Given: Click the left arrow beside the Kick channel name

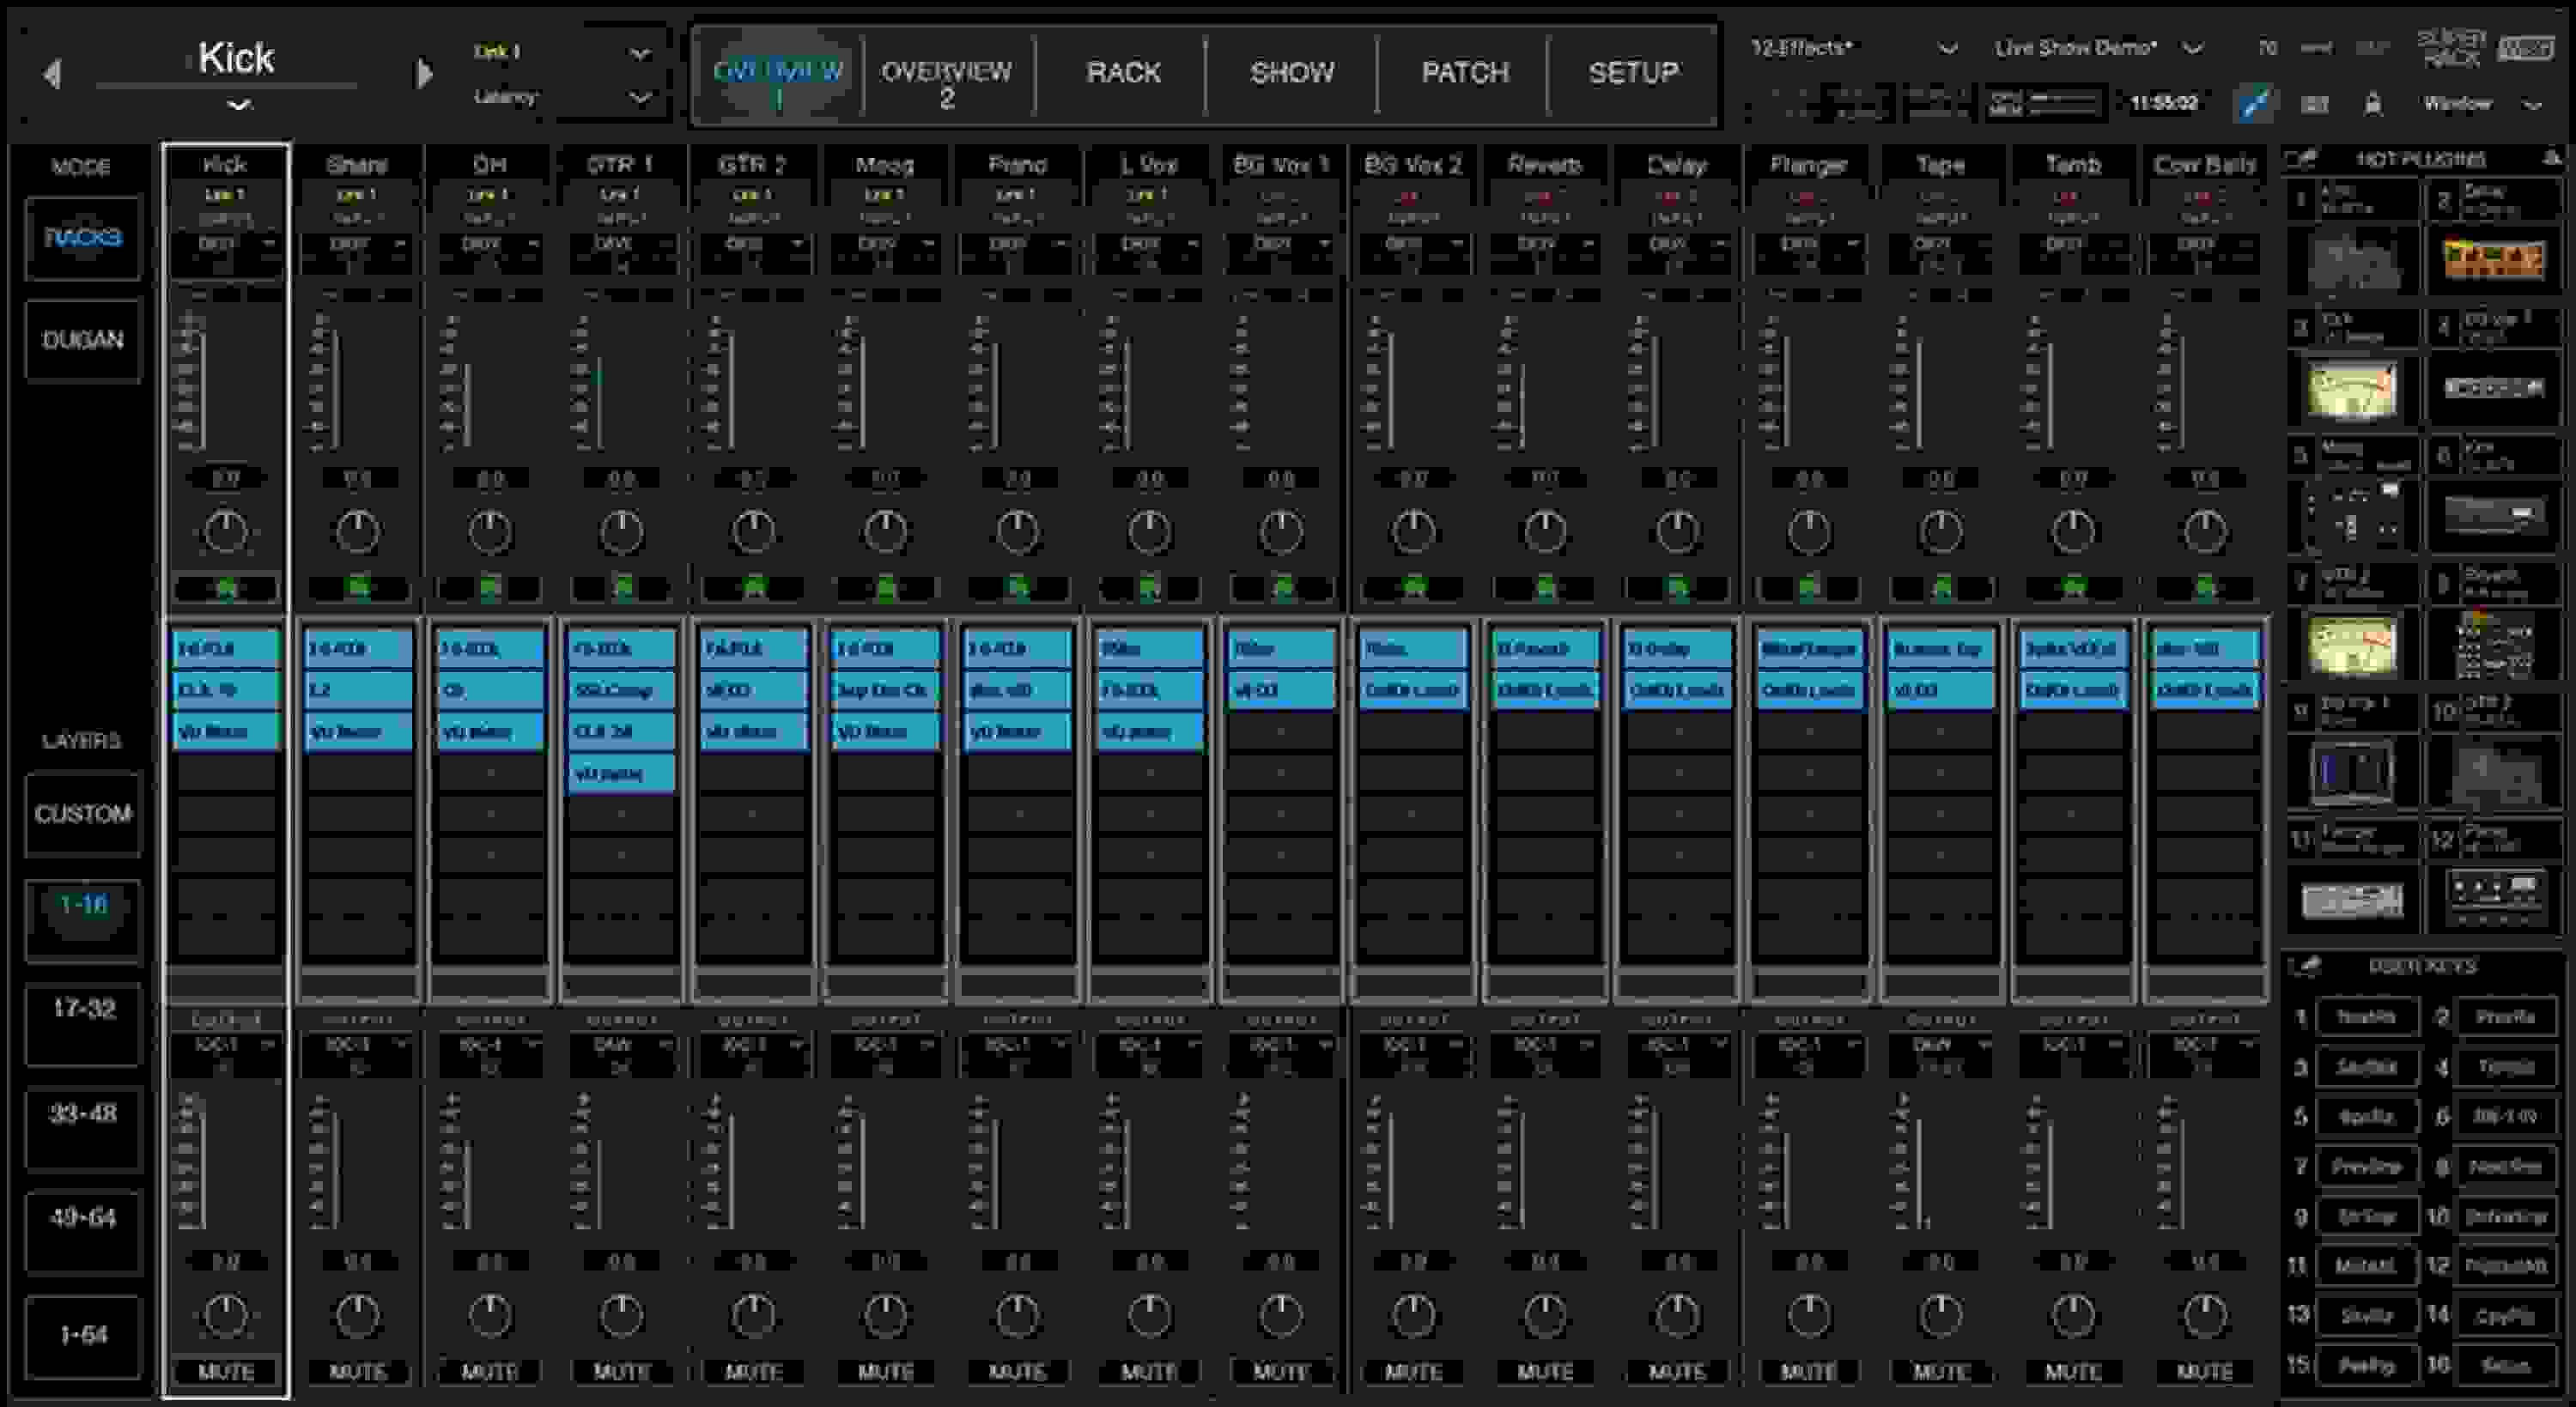Looking at the screenshot, I should [x=54, y=72].
